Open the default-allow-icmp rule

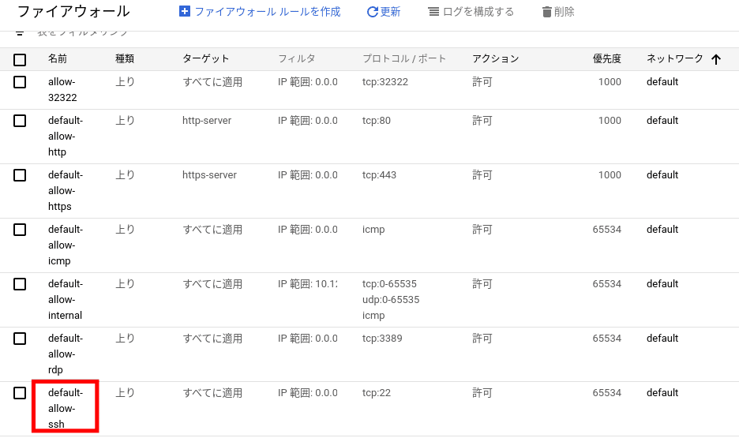[66, 245]
